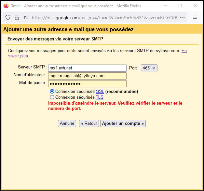The image size is (204, 191).
Task: Minimize the Firefox popup window
Action: [x=165, y=6]
